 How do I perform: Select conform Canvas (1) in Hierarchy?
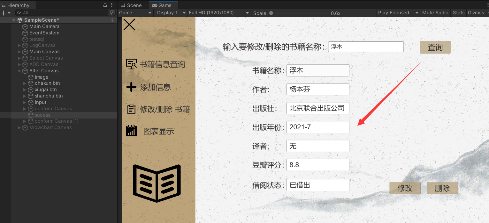[x=57, y=121]
